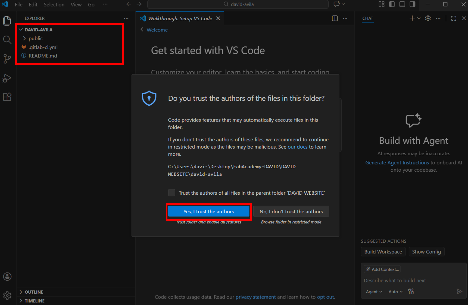Select the Walkthrough: Setup VS Code tab
The image size is (468, 305).
click(180, 18)
